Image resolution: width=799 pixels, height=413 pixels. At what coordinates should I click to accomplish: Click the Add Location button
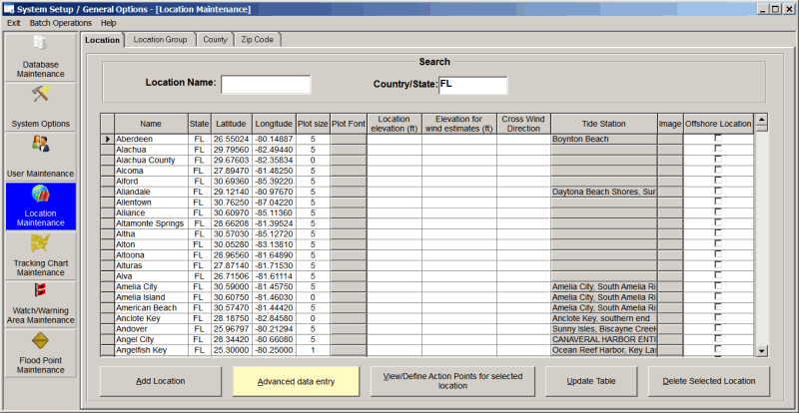point(160,381)
